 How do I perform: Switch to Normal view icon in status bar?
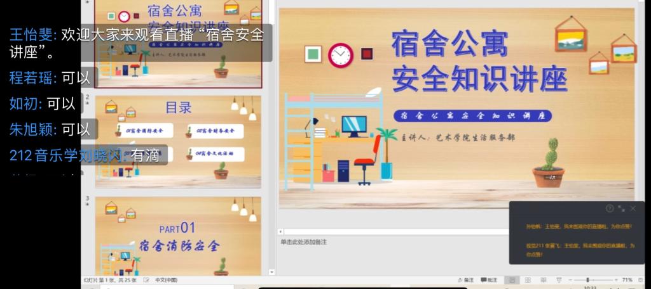[x=512, y=280]
